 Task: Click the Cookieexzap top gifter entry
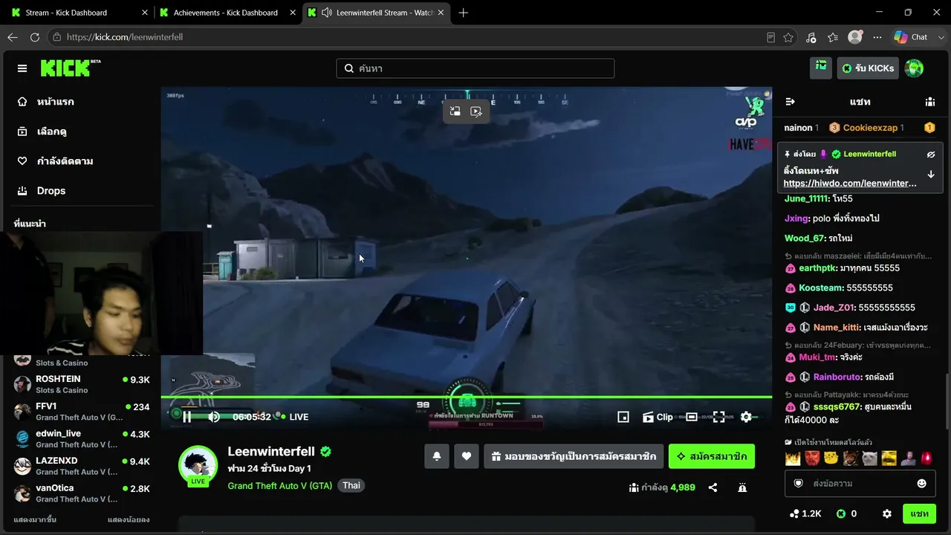[x=866, y=128]
